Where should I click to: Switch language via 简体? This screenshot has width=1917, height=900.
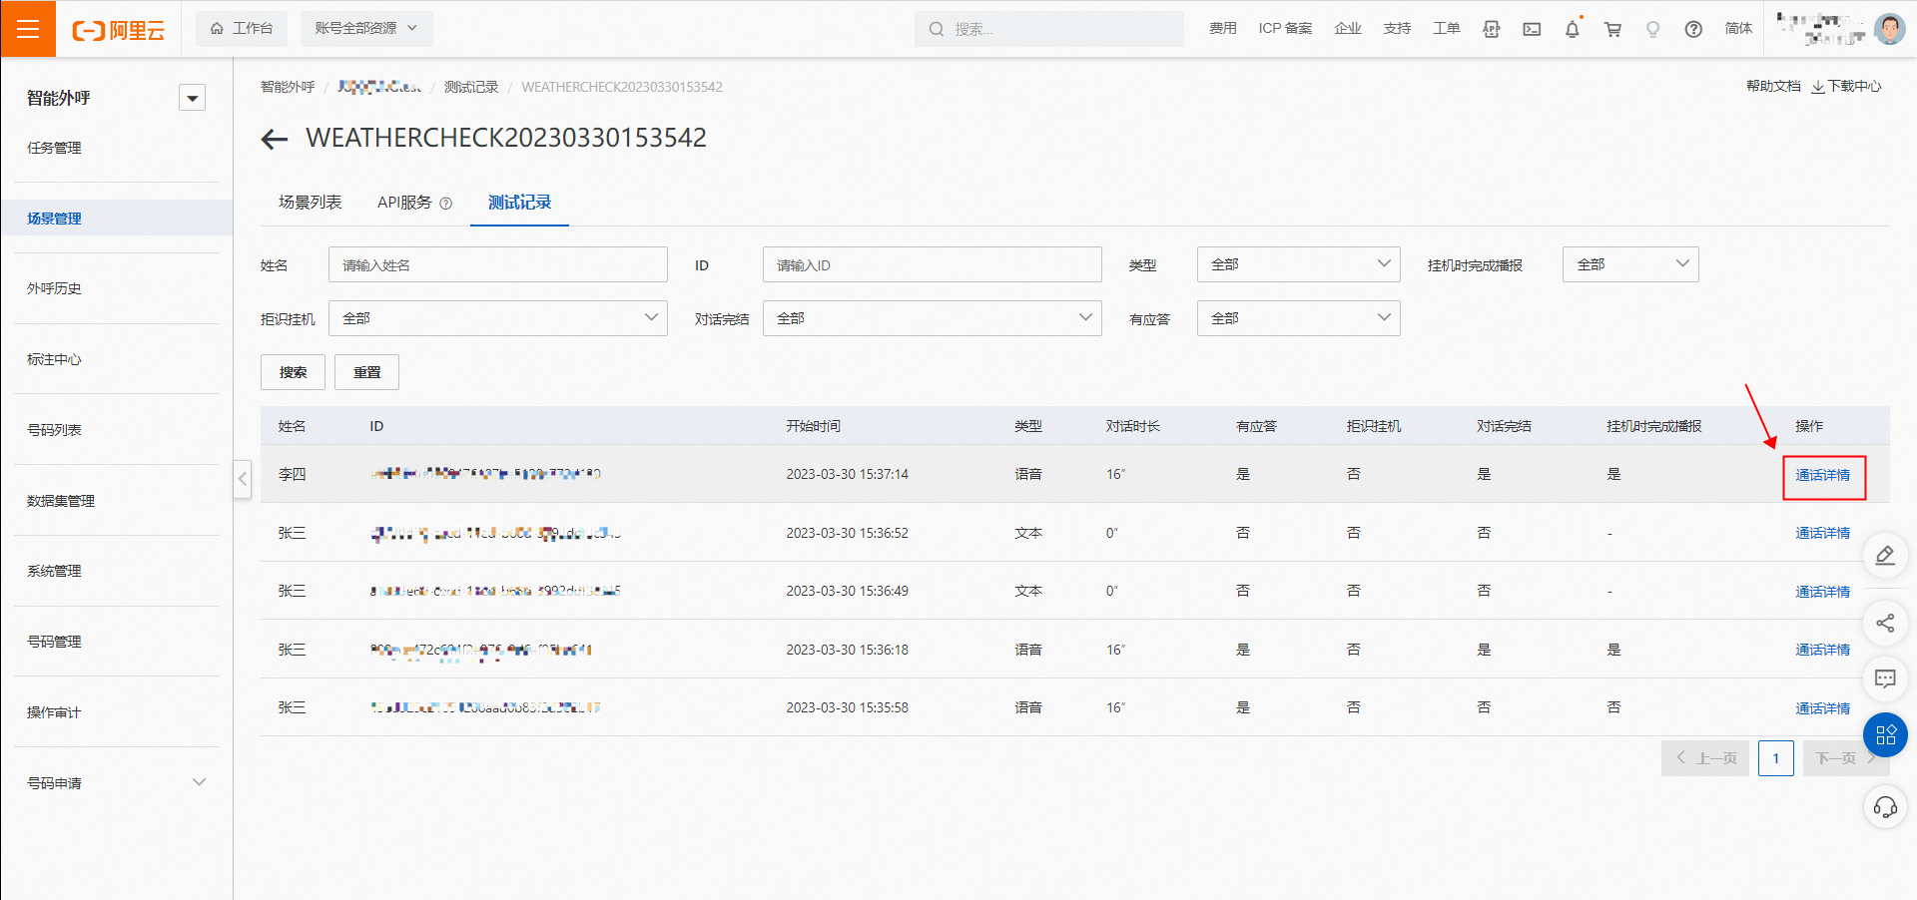pyautogui.click(x=1738, y=28)
